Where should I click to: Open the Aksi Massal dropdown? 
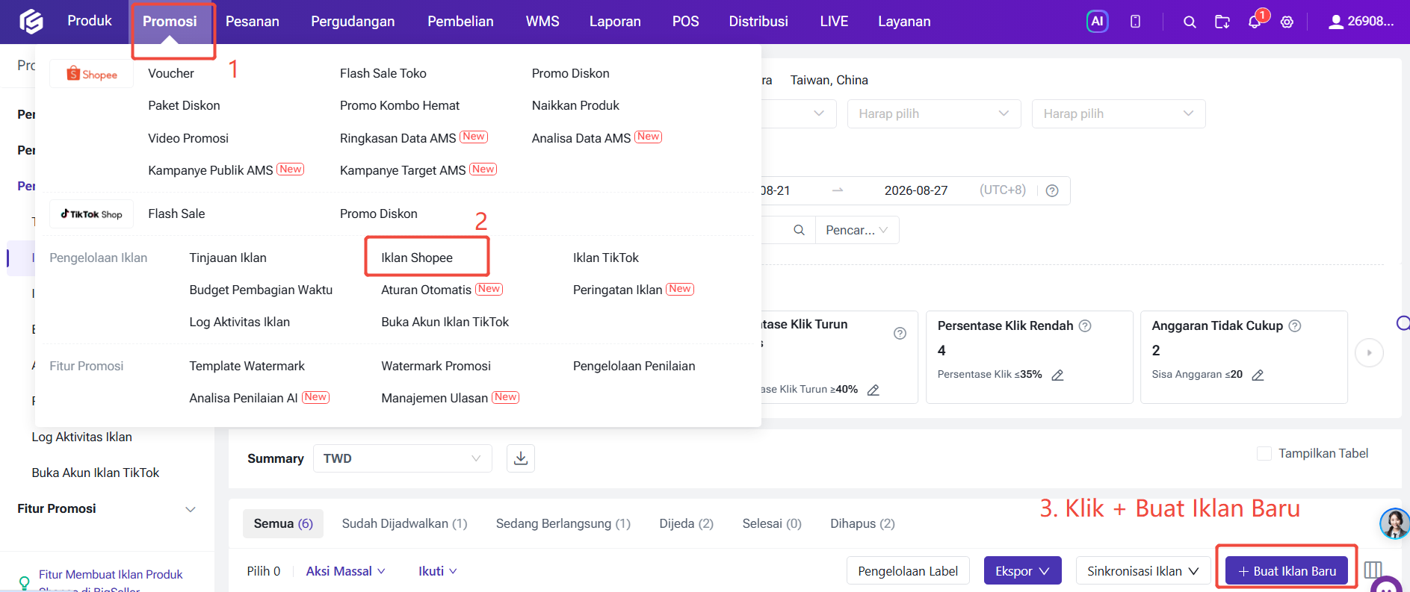click(345, 571)
